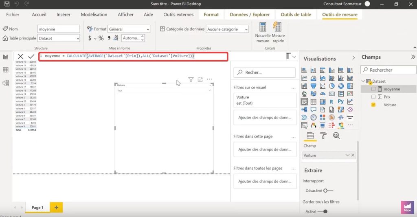Open the Voiture field well chevron
Viewport: 417px width, 217px height.
coord(347,155)
